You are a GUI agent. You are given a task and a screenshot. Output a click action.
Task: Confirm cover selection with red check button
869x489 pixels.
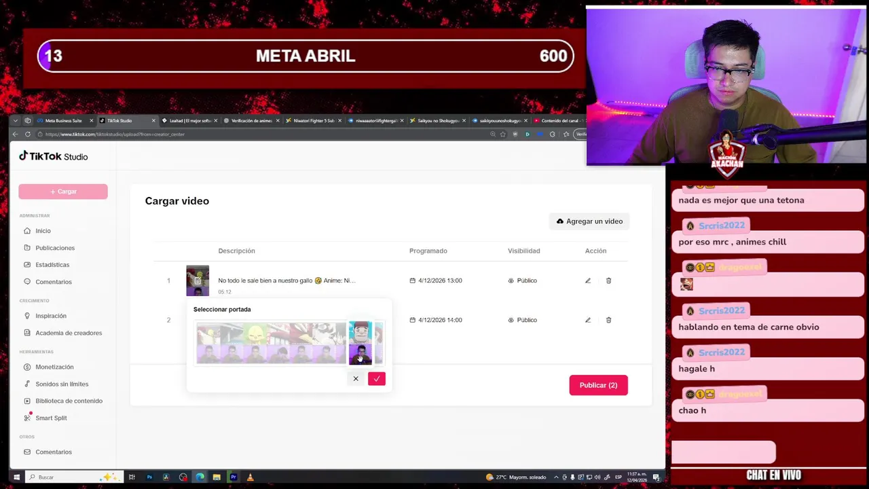[377, 379]
